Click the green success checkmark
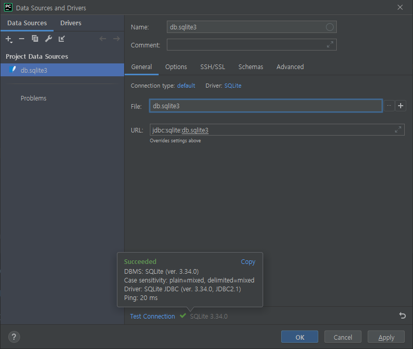This screenshot has height=349, width=413. pyautogui.click(x=183, y=315)
